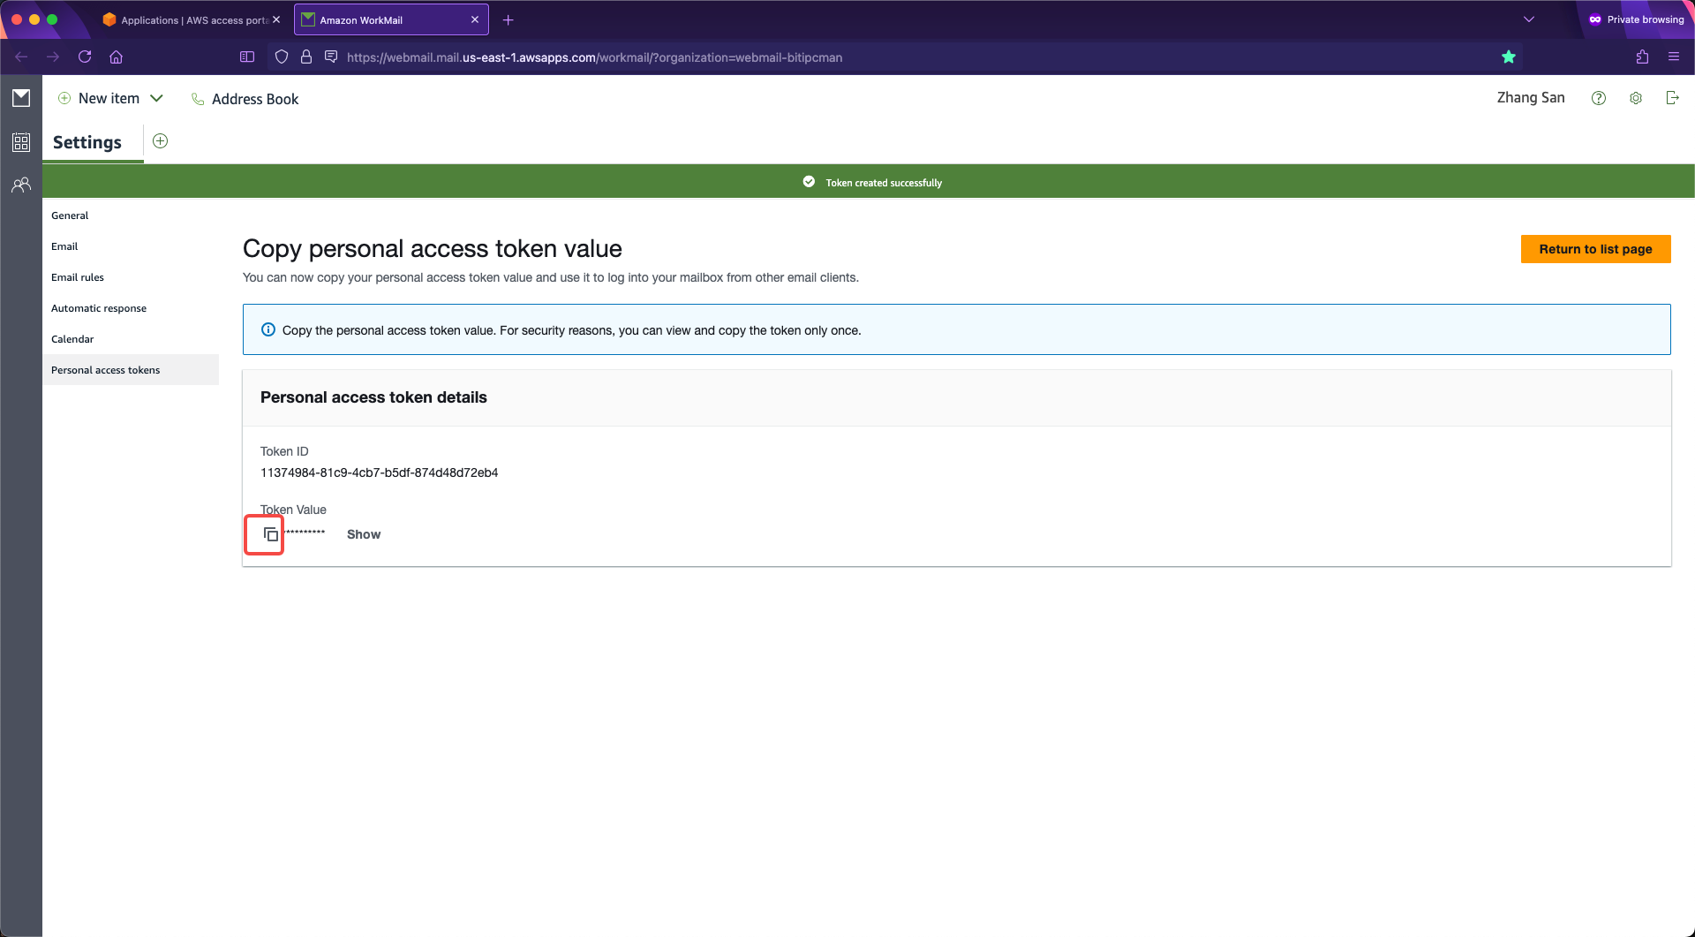Click the masked token value asterisks

(x=305, y=533)
